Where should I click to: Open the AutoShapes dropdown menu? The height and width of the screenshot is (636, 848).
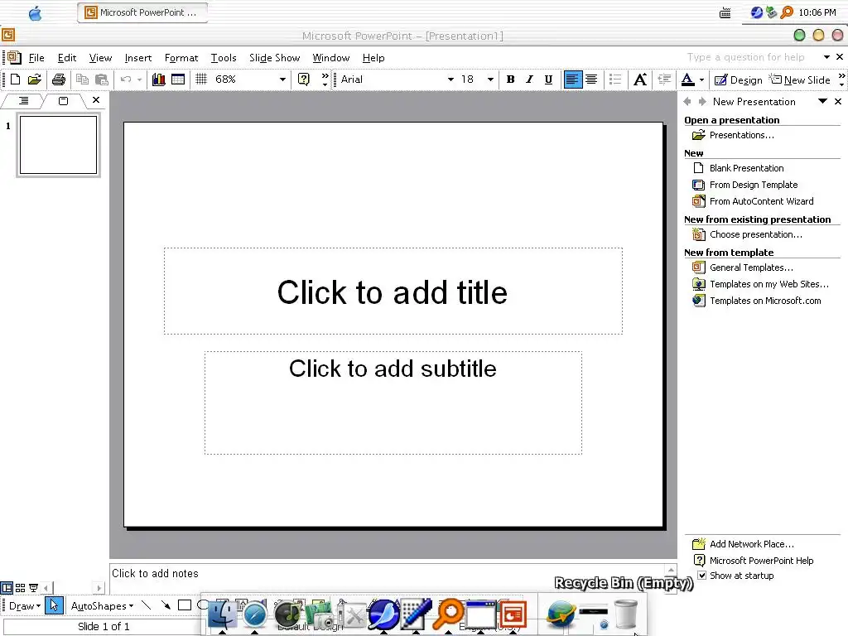102,606
